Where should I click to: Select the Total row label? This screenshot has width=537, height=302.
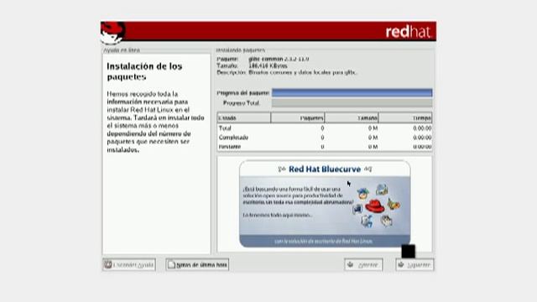pyautogui.click(x=225, y=128)
